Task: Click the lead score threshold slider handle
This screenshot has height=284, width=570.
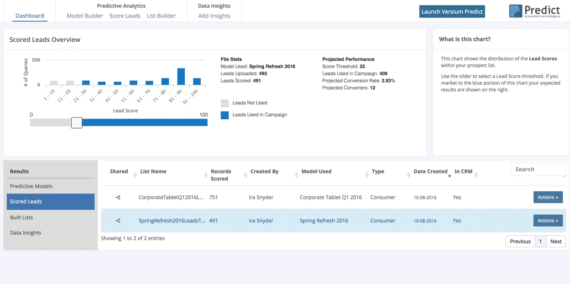Action: pos(77,123)
